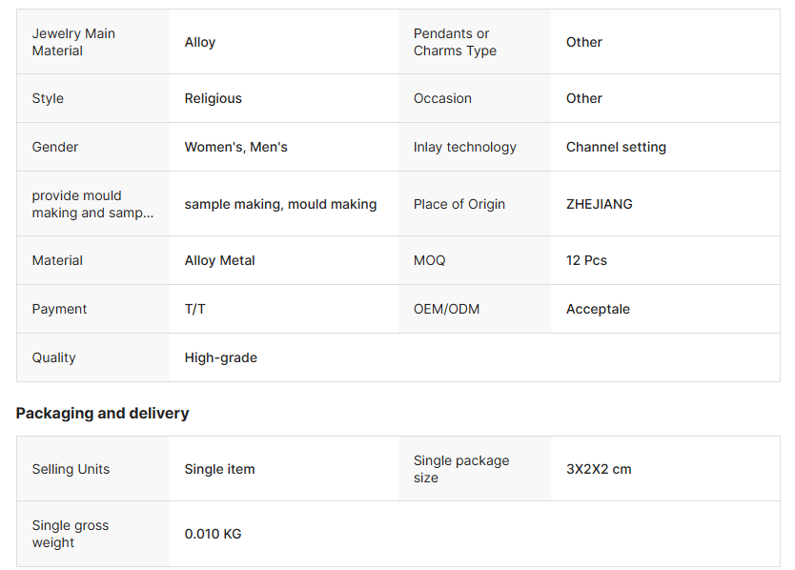795x570 pixels.
Task: Click the Packaging and delivery heading
Action: [103, 413]
